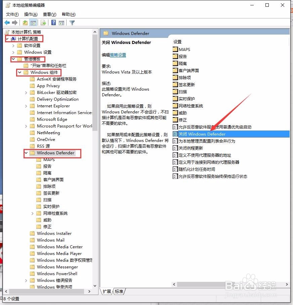
Task: Open the 查看(V) menu
Action: coord(49,14)
